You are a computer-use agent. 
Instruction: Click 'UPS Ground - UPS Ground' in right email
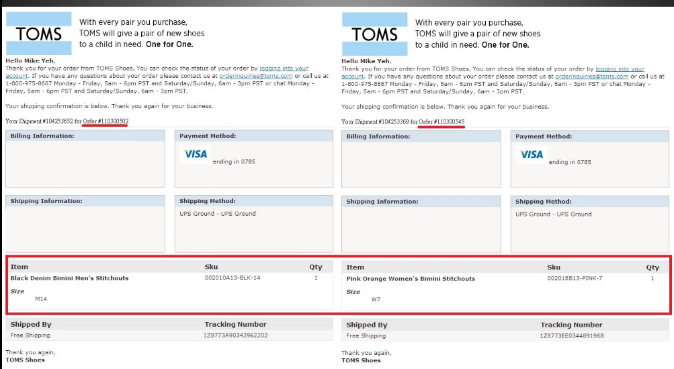[x=554, y=214]
